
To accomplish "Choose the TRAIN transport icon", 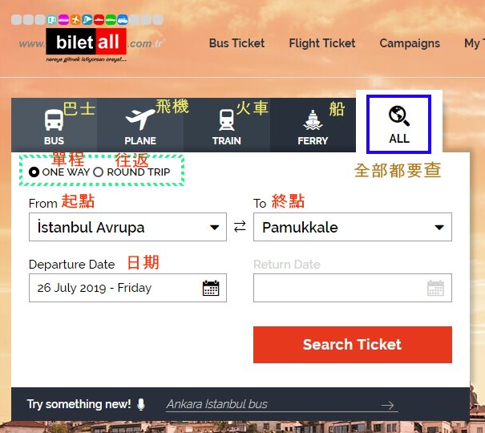I will pos(227,119).
